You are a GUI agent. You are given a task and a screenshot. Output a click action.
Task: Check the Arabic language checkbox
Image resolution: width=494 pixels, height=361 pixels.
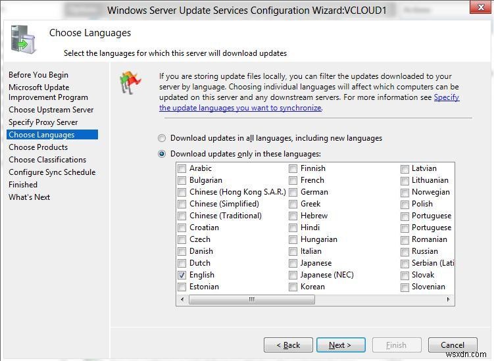[x=182, y=168]
